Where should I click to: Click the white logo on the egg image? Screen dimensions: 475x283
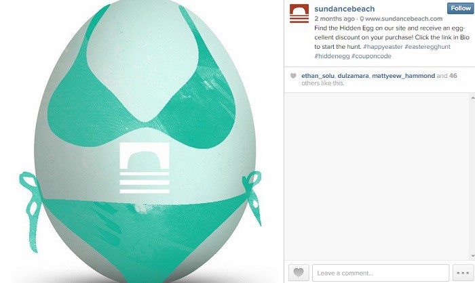click(x=144, y=168)
